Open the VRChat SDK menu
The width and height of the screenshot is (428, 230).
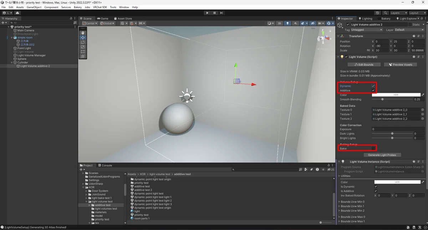pos(100,7)
